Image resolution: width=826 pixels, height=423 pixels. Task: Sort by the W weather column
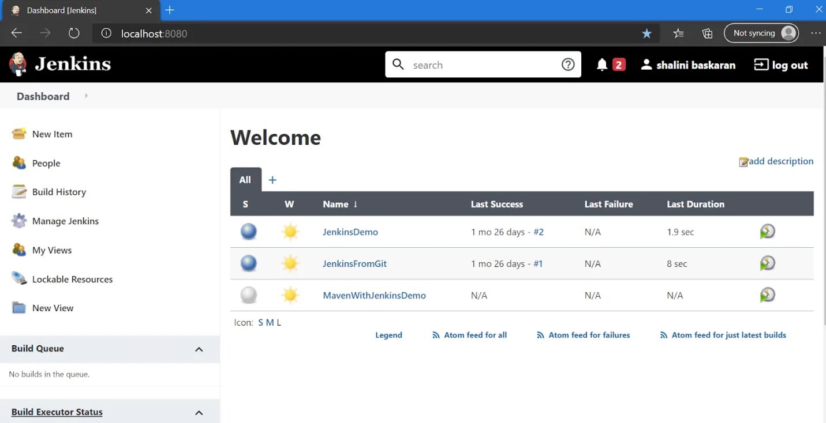289,204
